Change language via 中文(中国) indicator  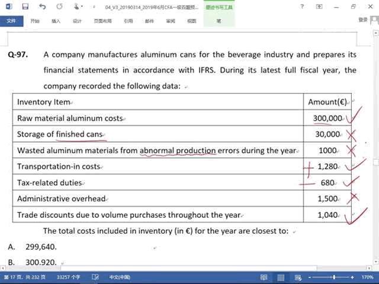coord(120,277)
